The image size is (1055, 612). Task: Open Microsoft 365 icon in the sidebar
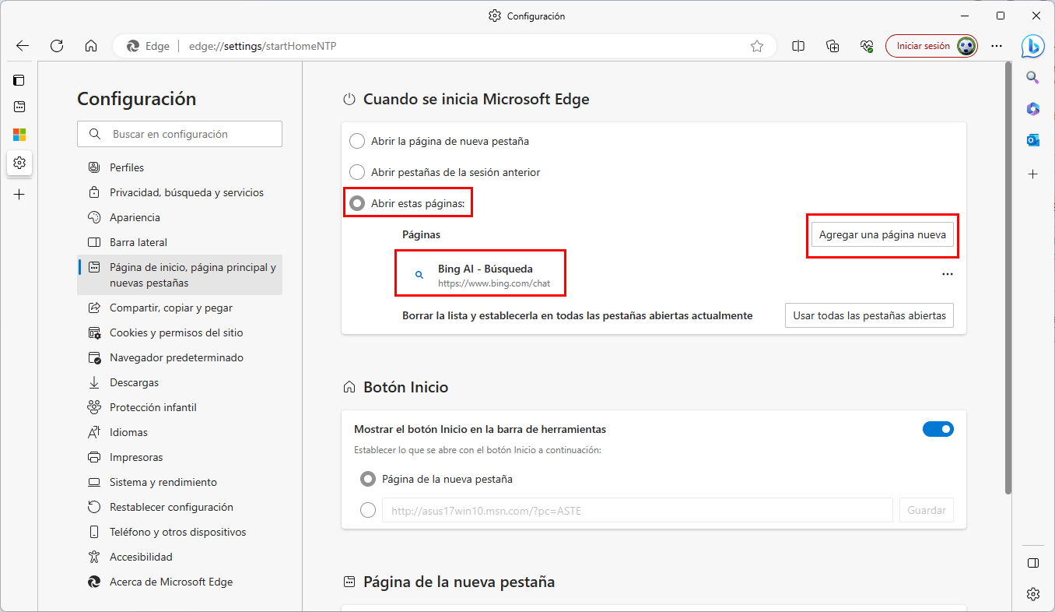pyautogui.click(x=1032, y=108)
